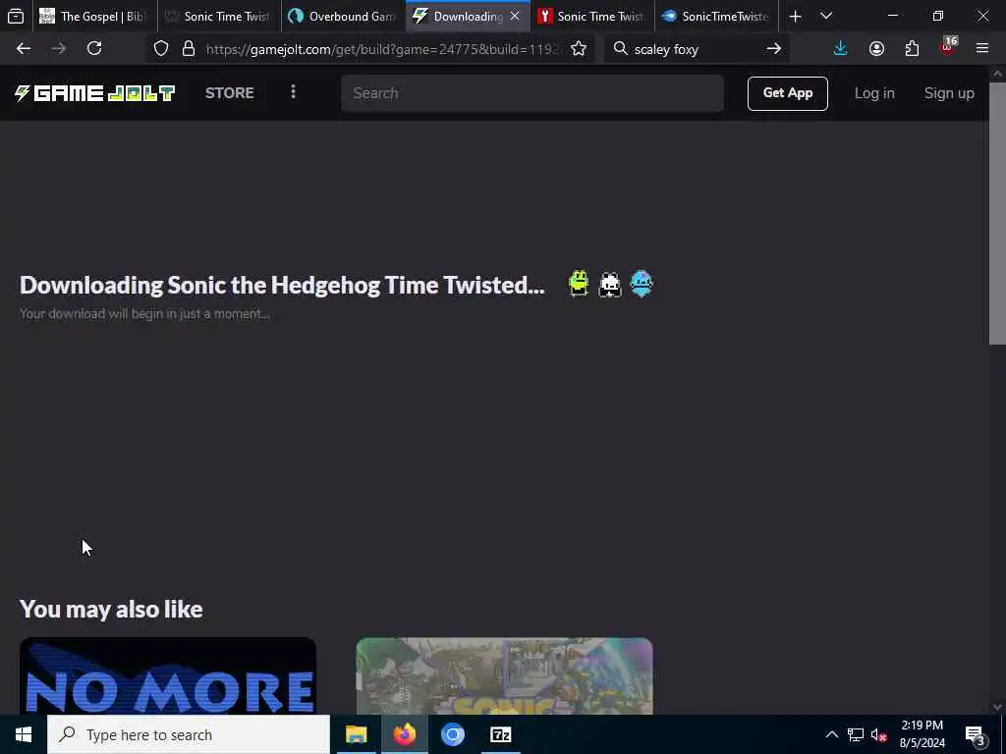The image size is (1006, 754).
Task: Switch to Overbound Games tab
Action: (343, 16)
